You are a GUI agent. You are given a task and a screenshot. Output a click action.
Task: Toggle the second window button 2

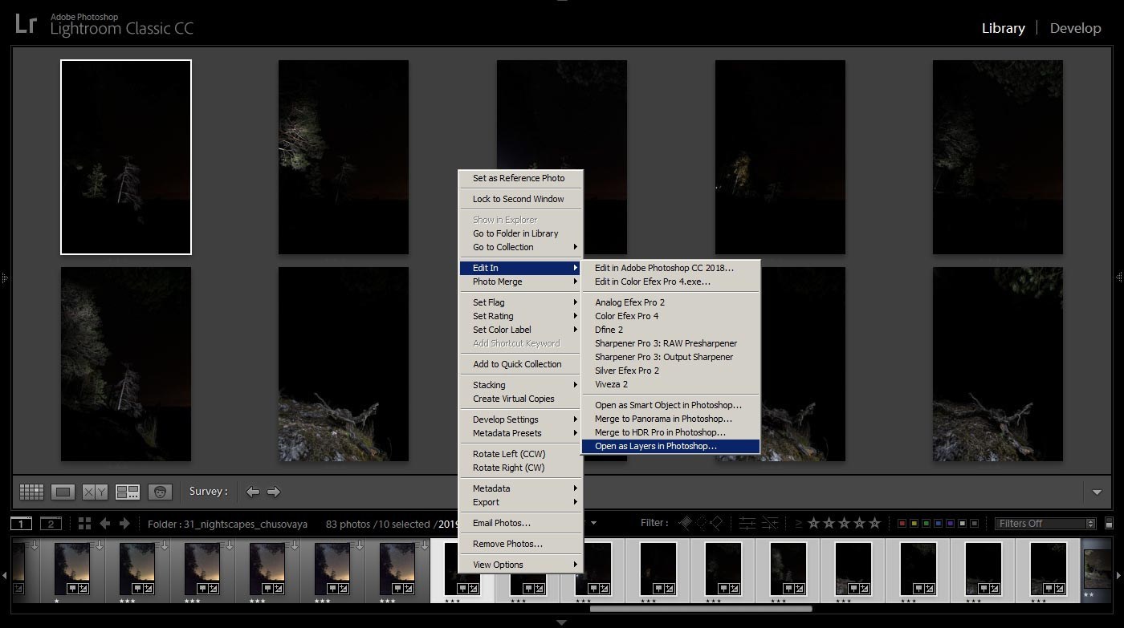(51, 524)
